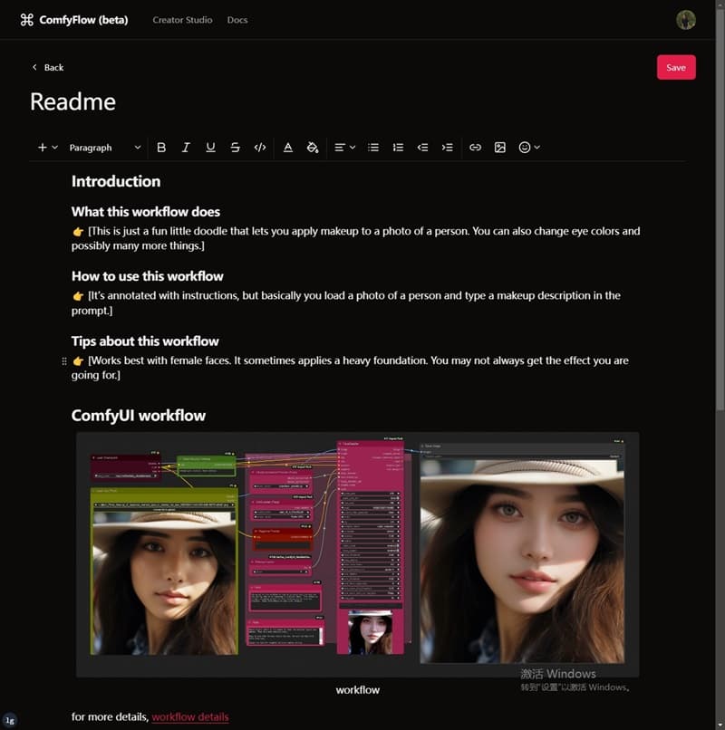Screen dimensions: 725x730
Task: Go to Creator Studio
Action: click(x=182, y=20)
